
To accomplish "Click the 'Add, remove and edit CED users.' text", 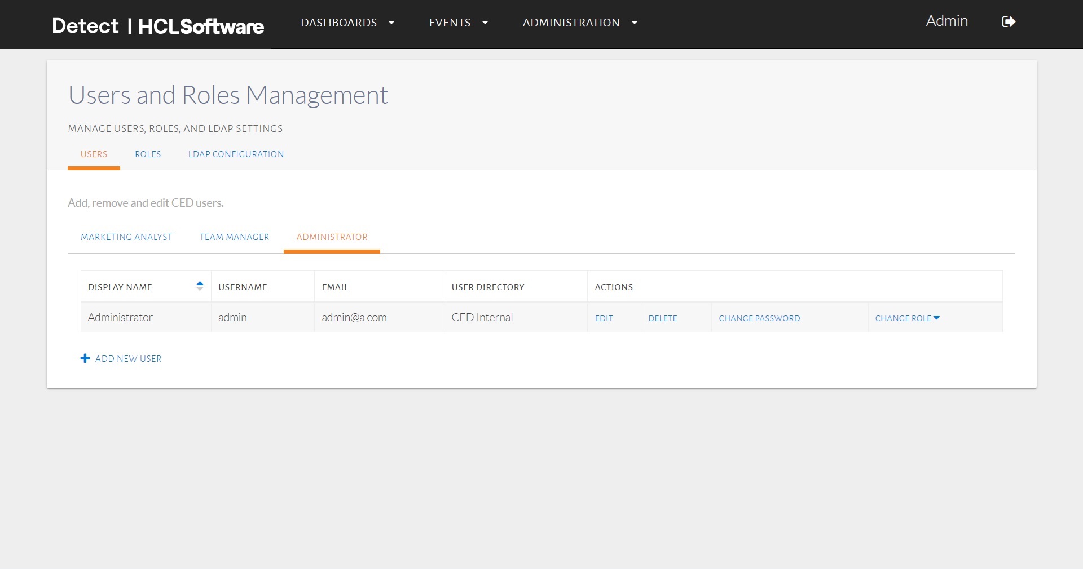I will 146,203.
